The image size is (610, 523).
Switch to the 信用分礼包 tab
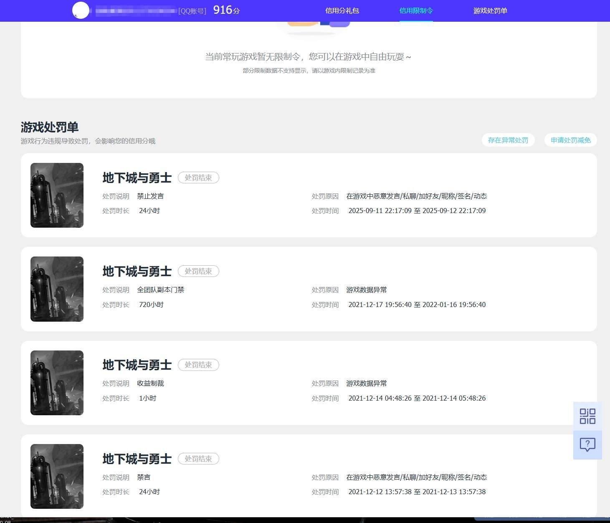[x=342, y=10]
